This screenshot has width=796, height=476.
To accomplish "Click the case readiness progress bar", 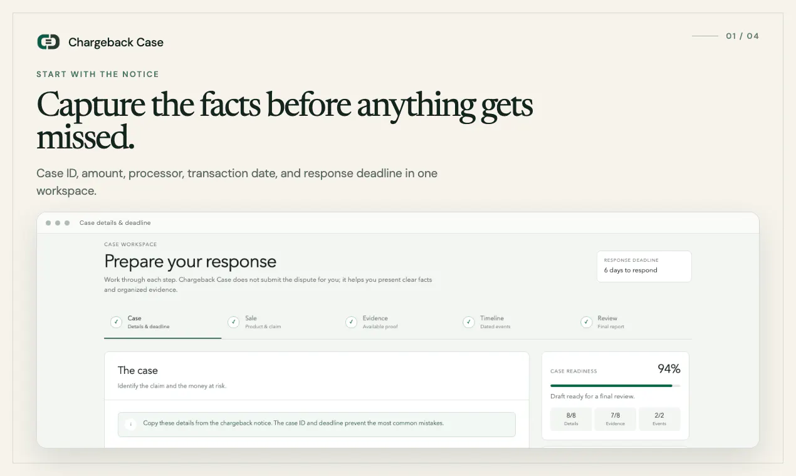I will [615, 386].
